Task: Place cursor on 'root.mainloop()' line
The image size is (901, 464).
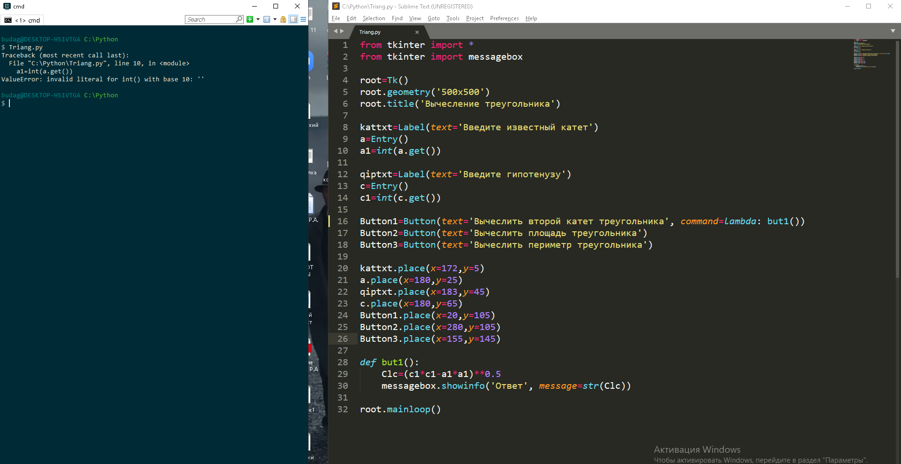Action: (x=400, y=409)
